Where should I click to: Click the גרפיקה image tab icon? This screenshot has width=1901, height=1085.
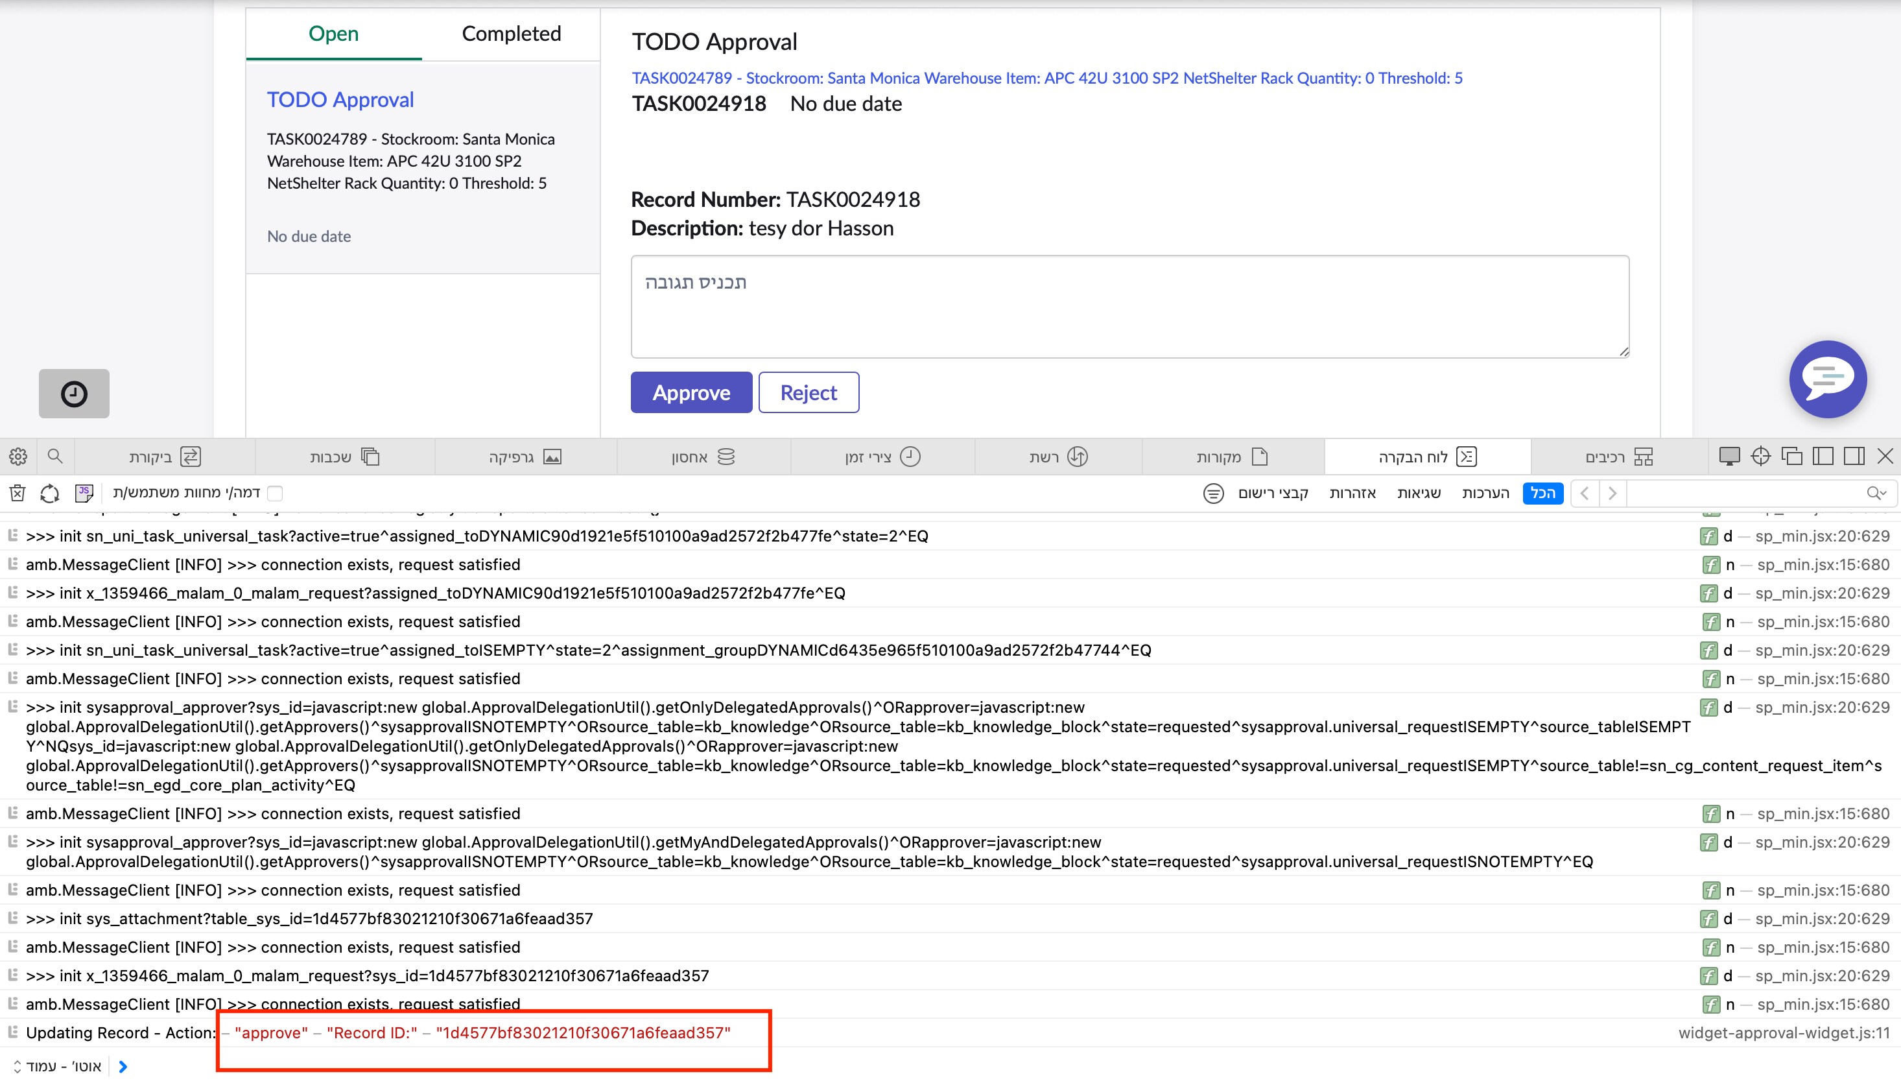[552, 456]
